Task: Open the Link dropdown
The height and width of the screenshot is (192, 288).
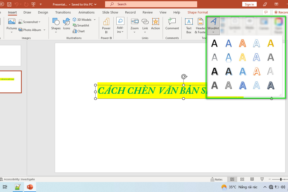Action: (145, 26)
